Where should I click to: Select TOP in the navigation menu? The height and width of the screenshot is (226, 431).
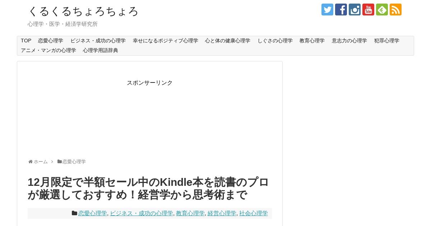(26, 41)
